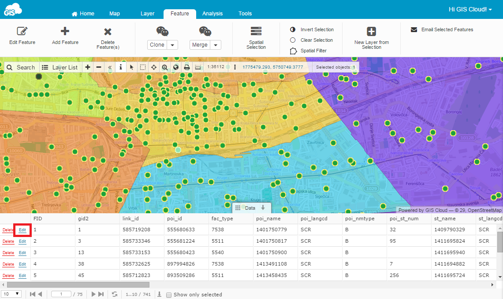Screen dimensions: 503x299
Task: Expand the Merge dropdown arrow
Action: pos(216,45)
